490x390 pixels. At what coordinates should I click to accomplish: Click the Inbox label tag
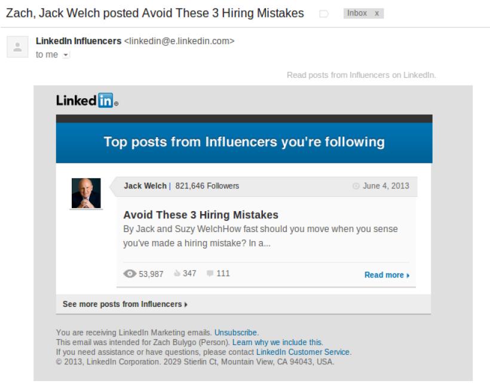pos(357,13)
